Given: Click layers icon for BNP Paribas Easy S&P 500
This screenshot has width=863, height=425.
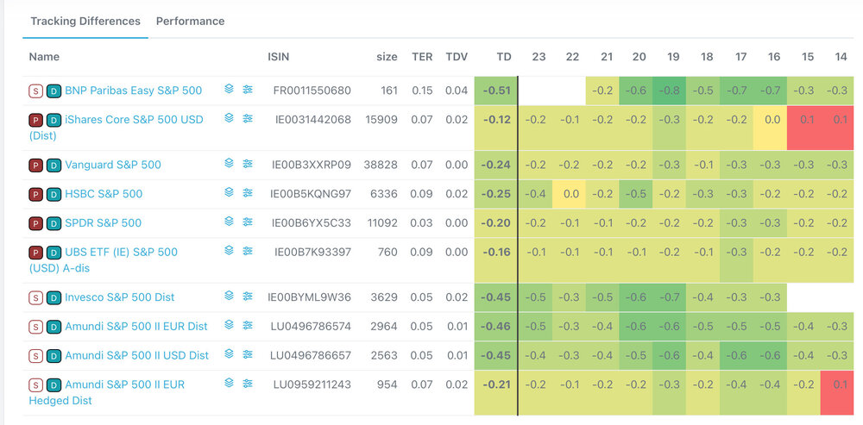Looking at the screenshot, I should point(230,89).
